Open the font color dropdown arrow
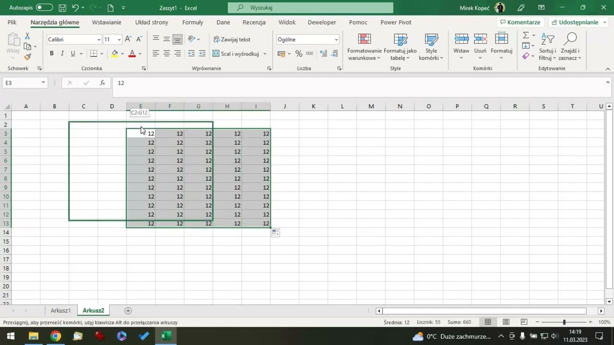The height and width of the screenshot is (345, 614). [140, 54]
